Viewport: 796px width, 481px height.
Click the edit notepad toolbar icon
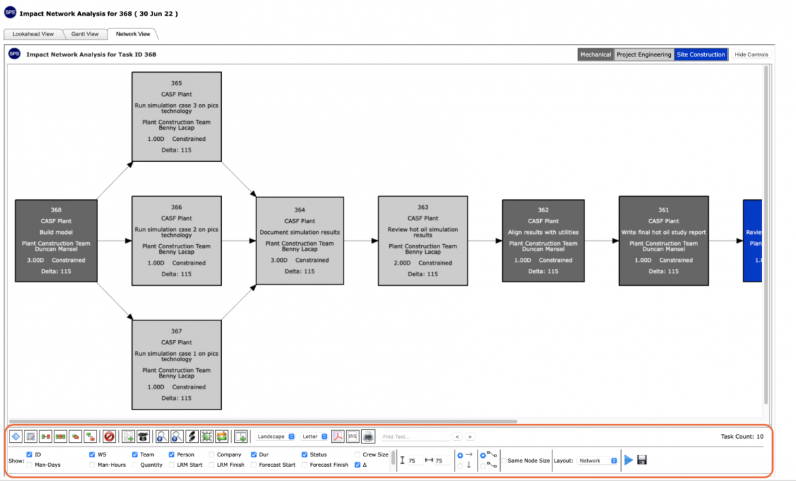31,436
